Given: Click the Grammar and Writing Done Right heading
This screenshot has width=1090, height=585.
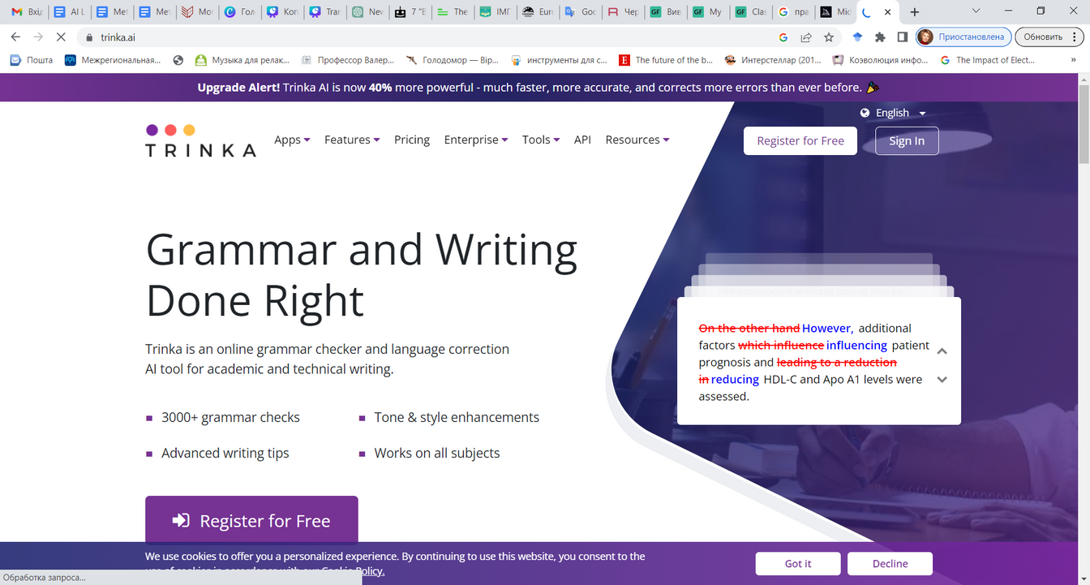Looking at the screenshot, I should pyautogui.click(x=362, y=274).
